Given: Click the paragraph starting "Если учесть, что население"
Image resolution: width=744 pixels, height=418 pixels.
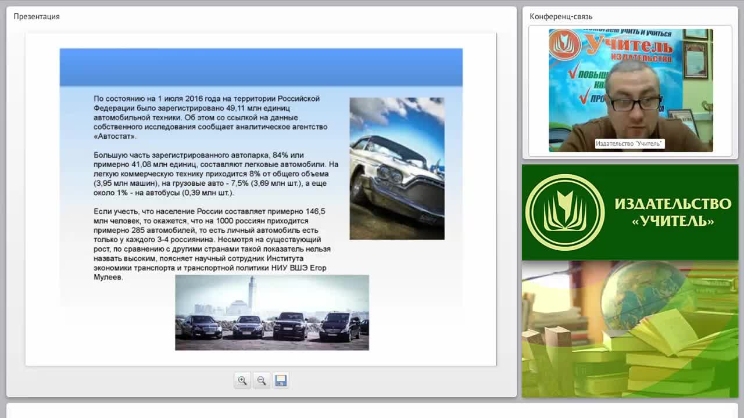Looking at the screenshot, I should pyautogui.click(x=212, y=244).
